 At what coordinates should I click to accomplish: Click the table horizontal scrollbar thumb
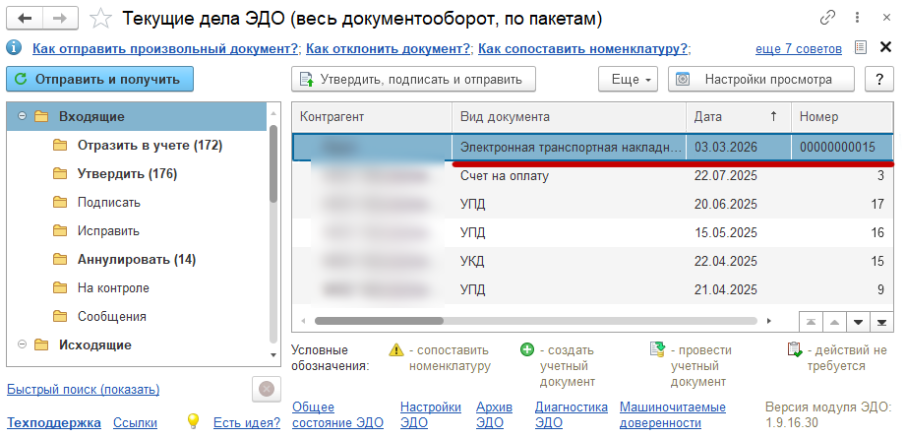pos(379,321)
